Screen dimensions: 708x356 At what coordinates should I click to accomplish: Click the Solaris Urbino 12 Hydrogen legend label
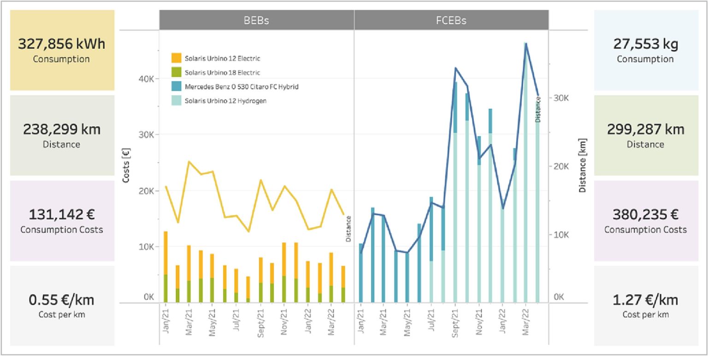[x=225, y=101]
